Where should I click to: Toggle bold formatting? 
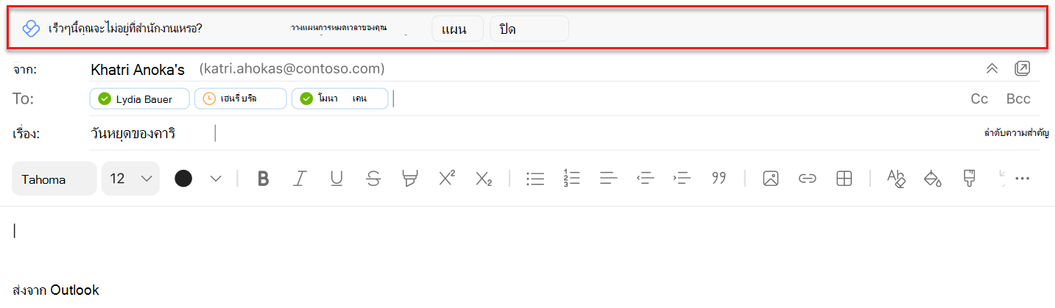point(263,179)
